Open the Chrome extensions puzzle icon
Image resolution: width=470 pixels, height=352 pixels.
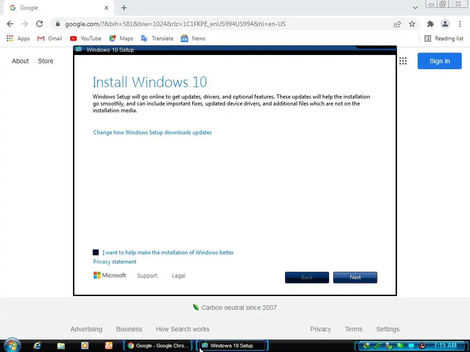(x=431, y=24)
